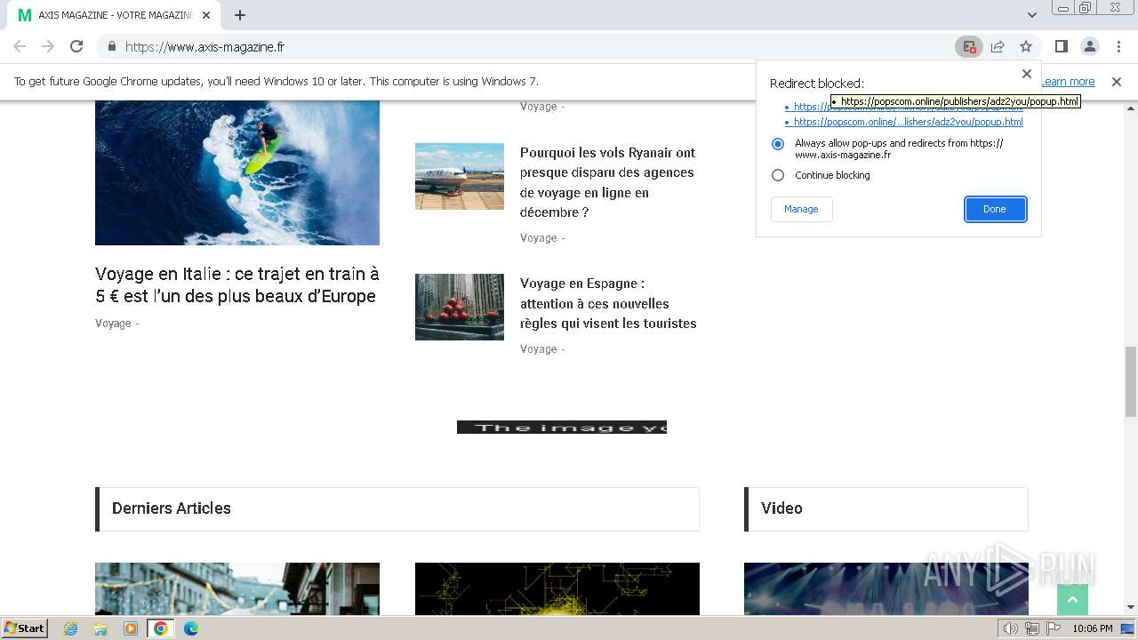Click the vertical scrollbar thumb
The image size is (1138, 640).
point(1131,381)
